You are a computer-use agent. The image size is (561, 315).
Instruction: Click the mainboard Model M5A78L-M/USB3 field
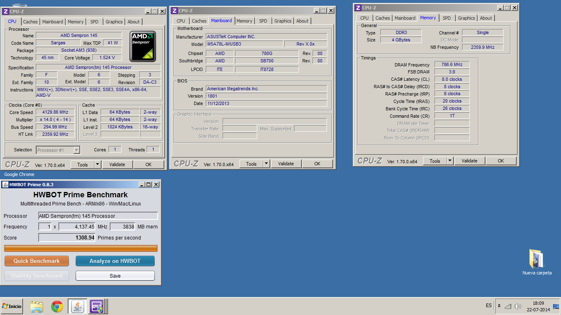click(244, 44)
